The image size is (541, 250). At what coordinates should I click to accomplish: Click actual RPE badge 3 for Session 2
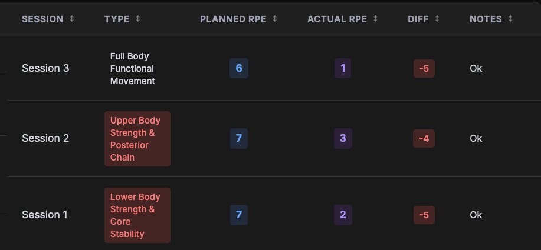pos(343,138)
